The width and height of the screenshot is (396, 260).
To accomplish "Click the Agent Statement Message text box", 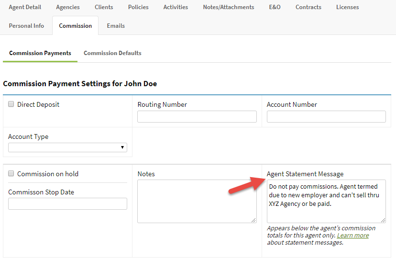I will (326, 201).
